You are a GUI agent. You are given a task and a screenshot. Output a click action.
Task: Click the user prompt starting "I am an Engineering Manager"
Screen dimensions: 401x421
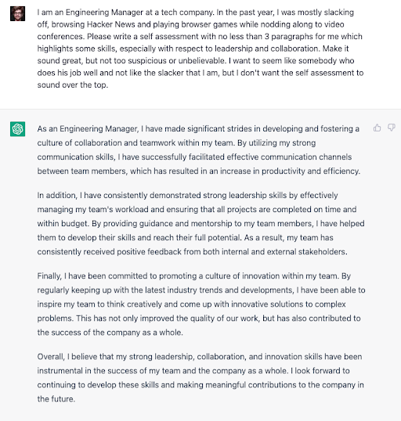[200, 49]
